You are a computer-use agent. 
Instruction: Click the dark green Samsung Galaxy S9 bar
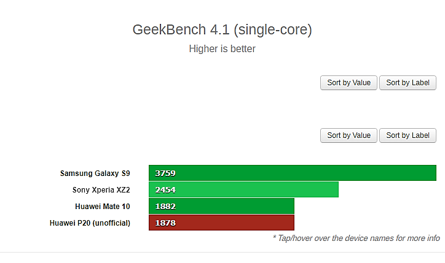click(293, 173)
